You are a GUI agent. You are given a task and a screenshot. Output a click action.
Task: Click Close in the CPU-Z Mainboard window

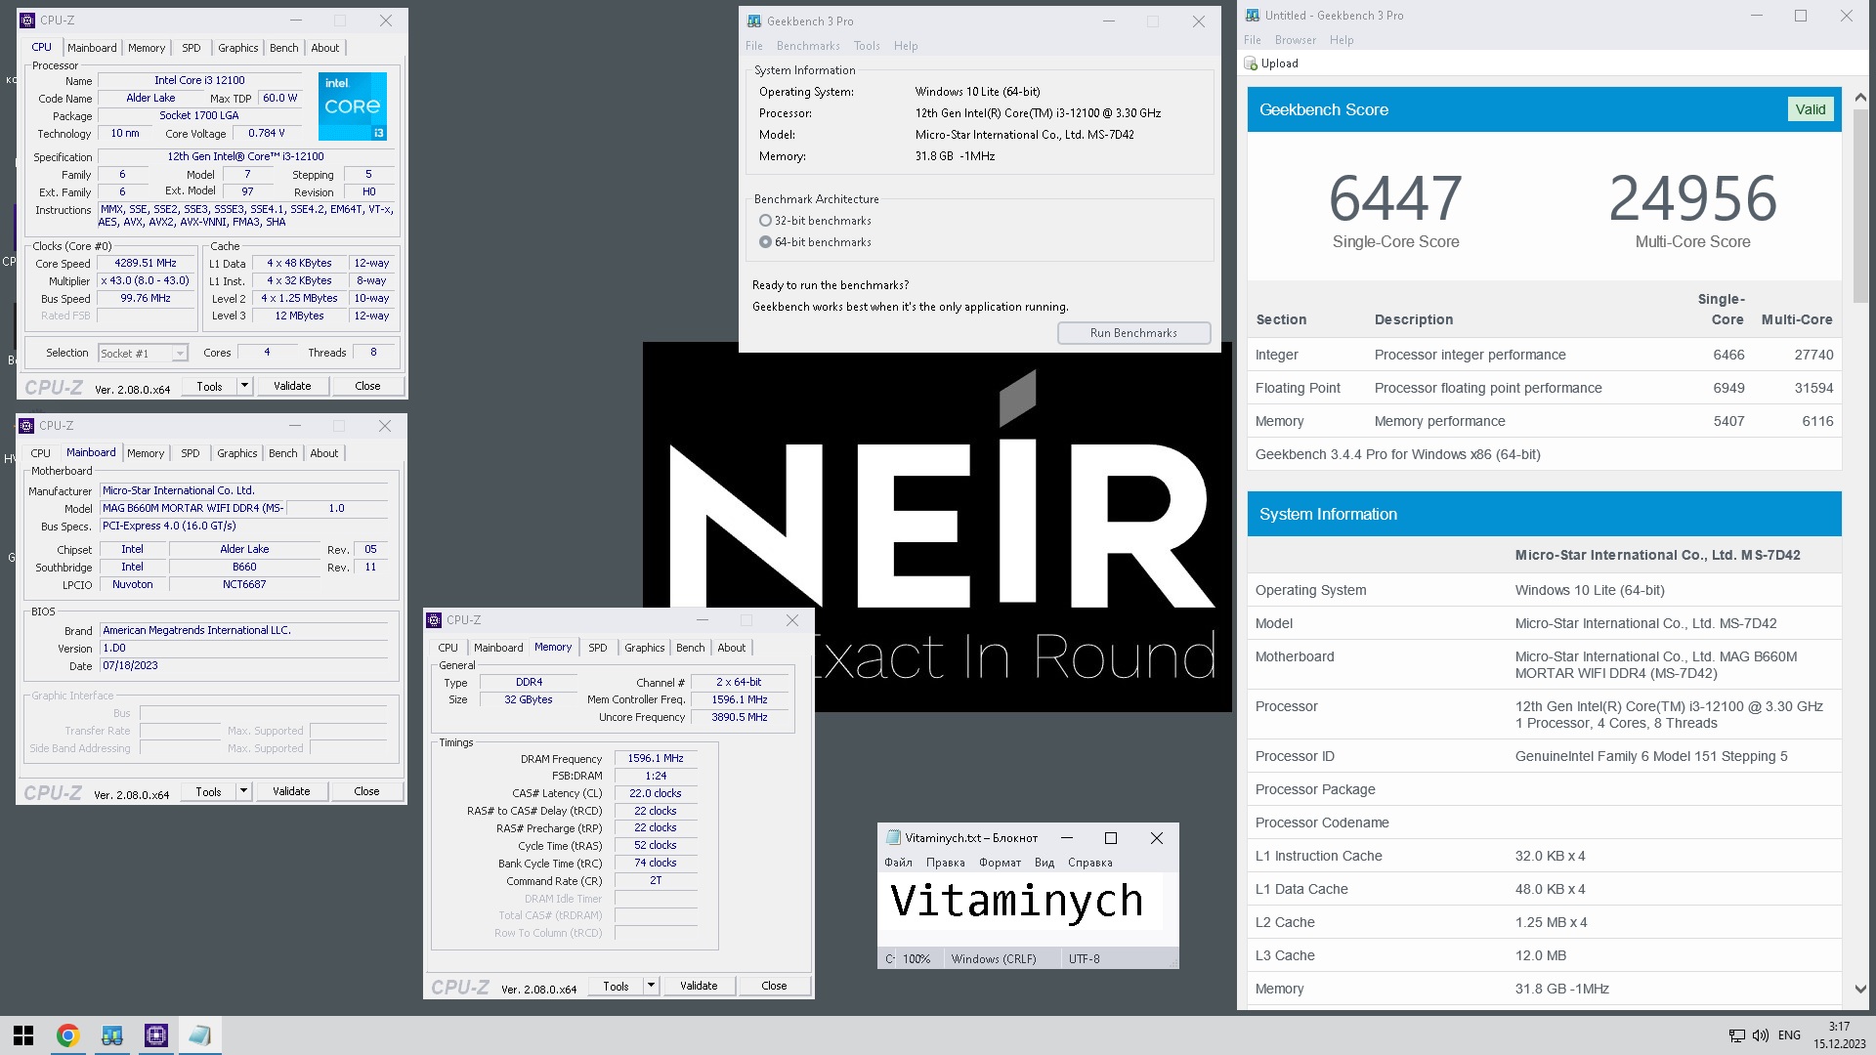click(x=366, y=791)
